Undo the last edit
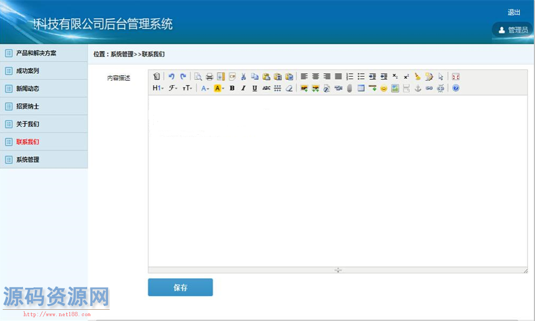Viewport: 535px width, 321px height. (171, 77)
